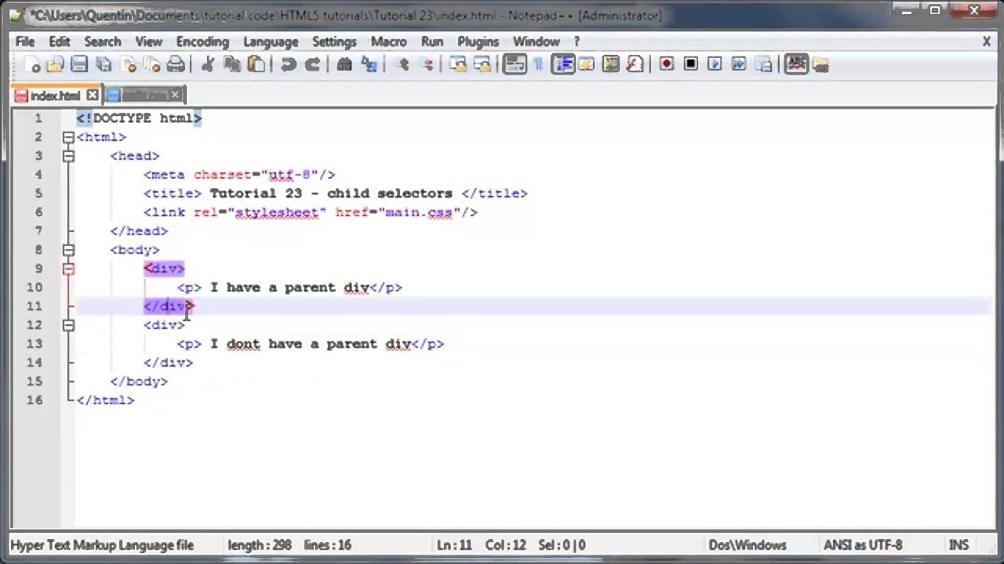Image resolution: width=1004 pixels, height=564 pixels.
Task: Open the Search menu
Action: [x=103, y=42]
